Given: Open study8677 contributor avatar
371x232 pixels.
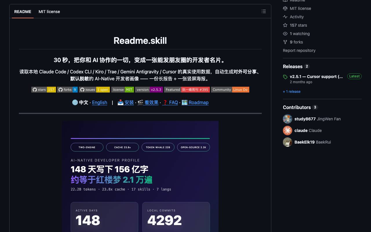Looking at the screenshot, I should pyautogui.click(x=288, y=119).
